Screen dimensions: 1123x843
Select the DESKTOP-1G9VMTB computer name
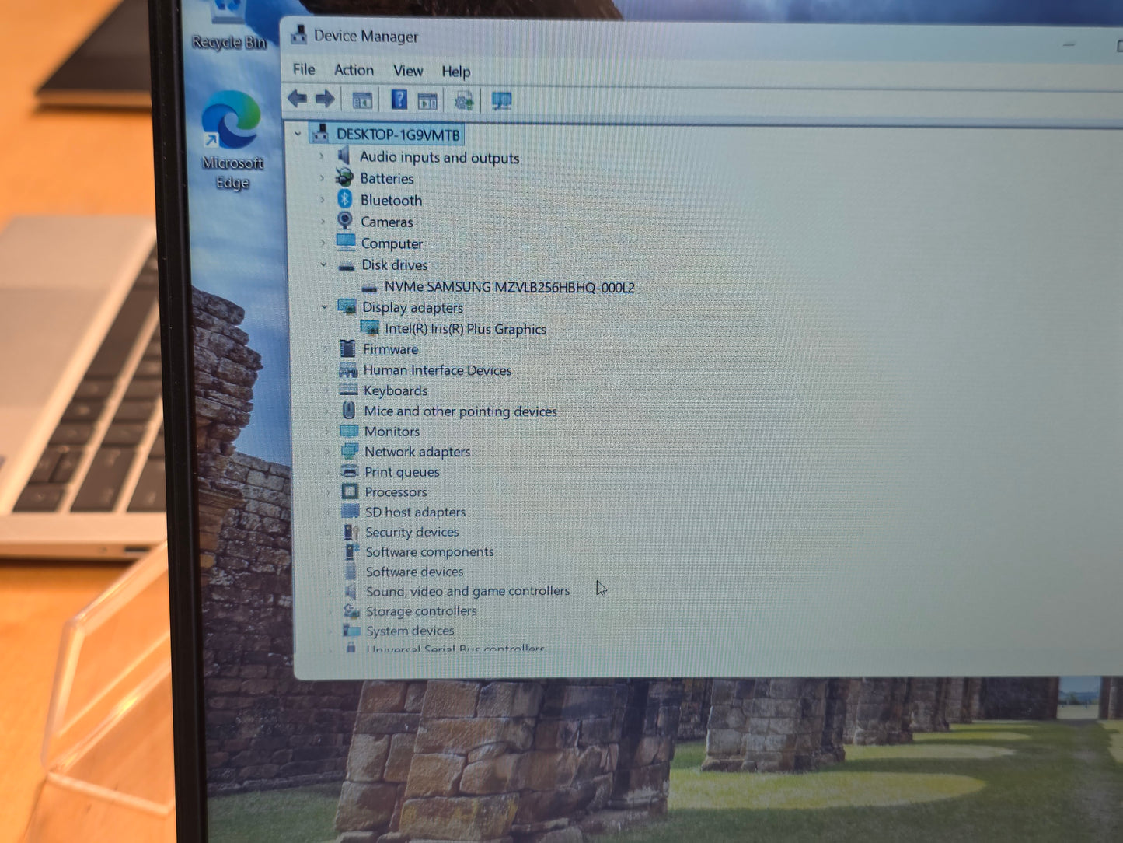coord(398,135)
